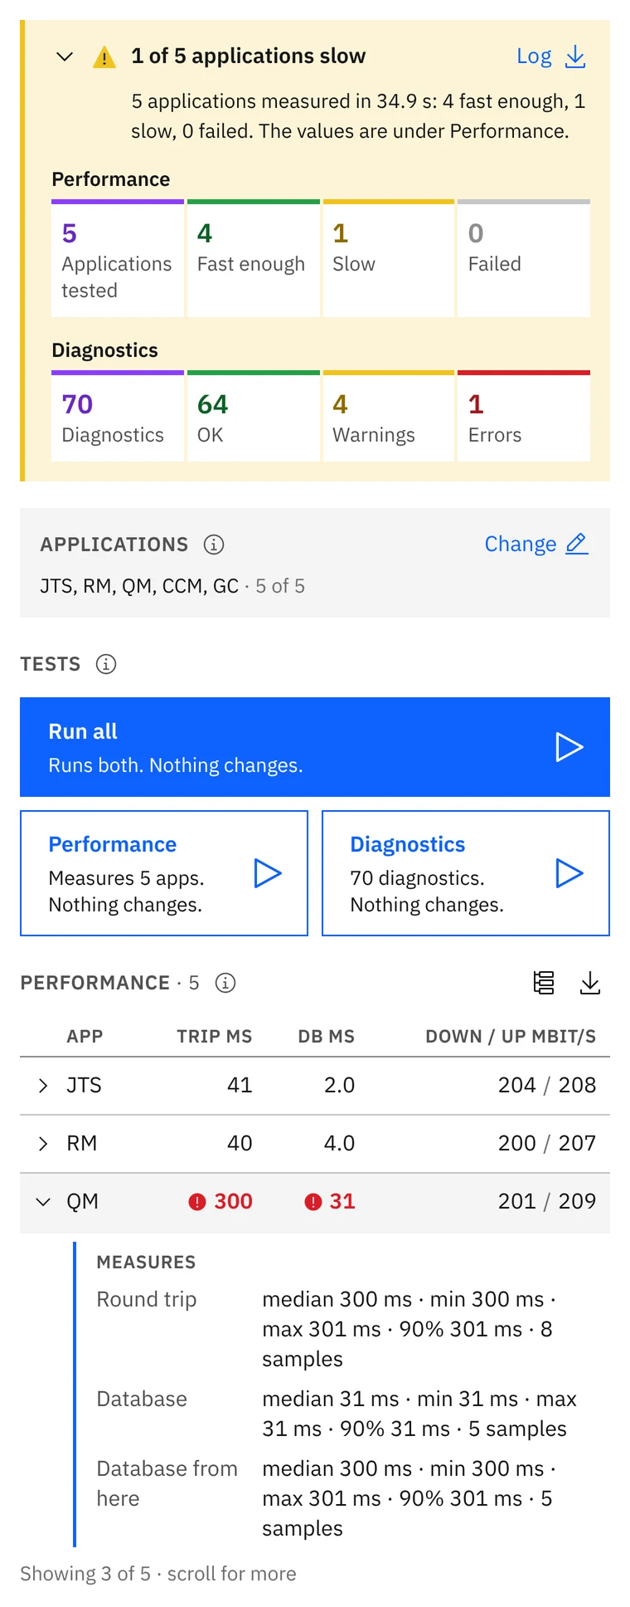This screenshot has height=1607, width=630.
Task: Click JTS trip value 41
Action: pos(240,1085)
